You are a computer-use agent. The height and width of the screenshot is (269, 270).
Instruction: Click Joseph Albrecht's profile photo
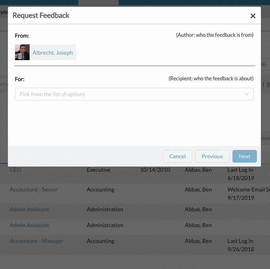tap(22, 52)
